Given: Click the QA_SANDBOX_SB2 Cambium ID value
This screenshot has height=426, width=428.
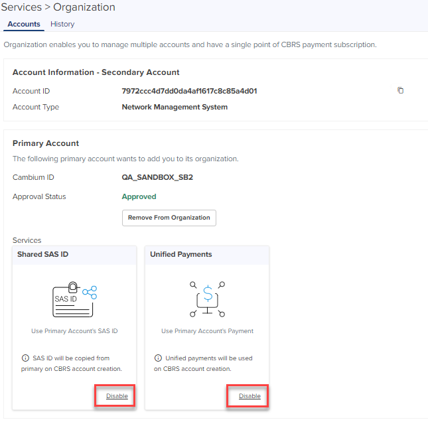Looking at the screenshot, I should point(157,177).
